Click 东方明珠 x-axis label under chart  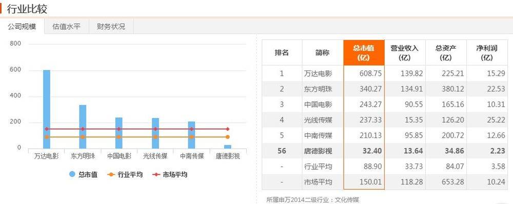[x=83, y=156]
